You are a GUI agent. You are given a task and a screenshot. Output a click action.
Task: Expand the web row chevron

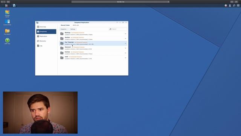[x=125, y=58]
